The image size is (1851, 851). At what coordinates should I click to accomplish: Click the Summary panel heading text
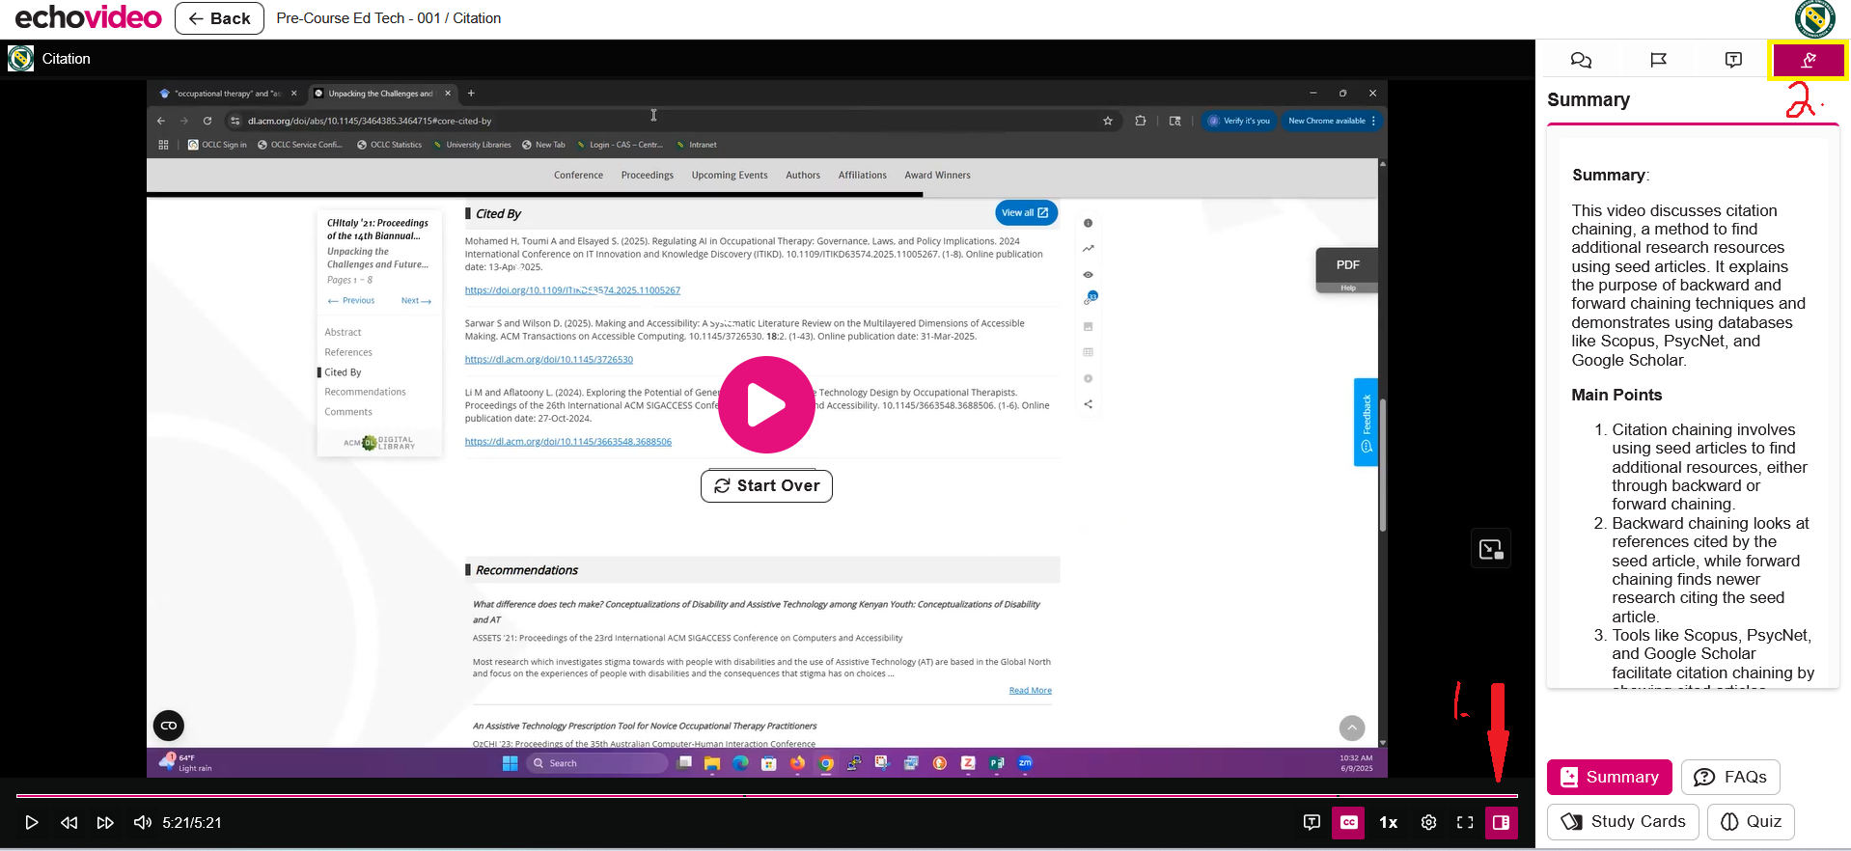(x=1589, y=100)
